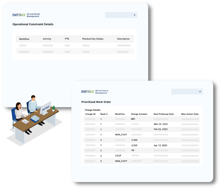This screenshot has height=189, width=221.
Task: Click the Next Followup Date column header
Action: coord(164,114)
